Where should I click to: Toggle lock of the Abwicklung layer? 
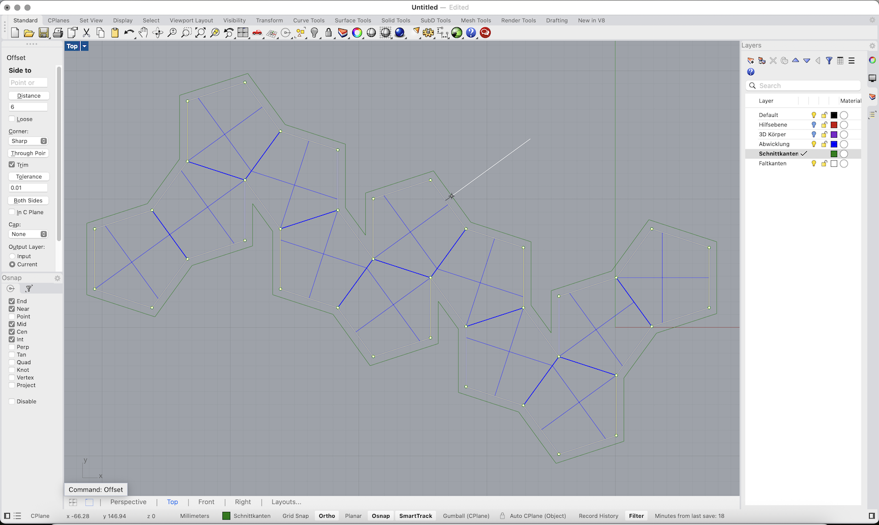click(x=824, y=144)
